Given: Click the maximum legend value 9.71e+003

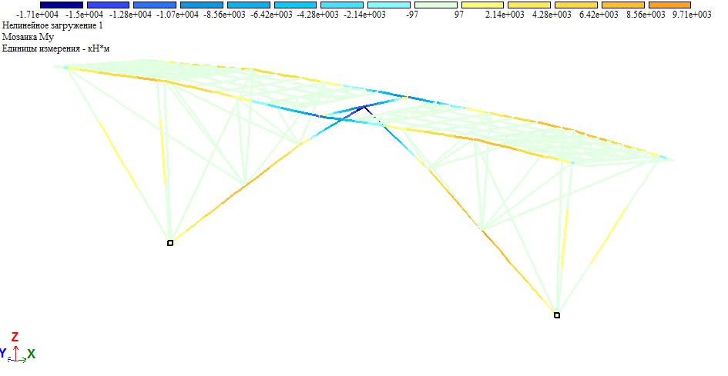Looking at the screenshot, I should point(692,15).
